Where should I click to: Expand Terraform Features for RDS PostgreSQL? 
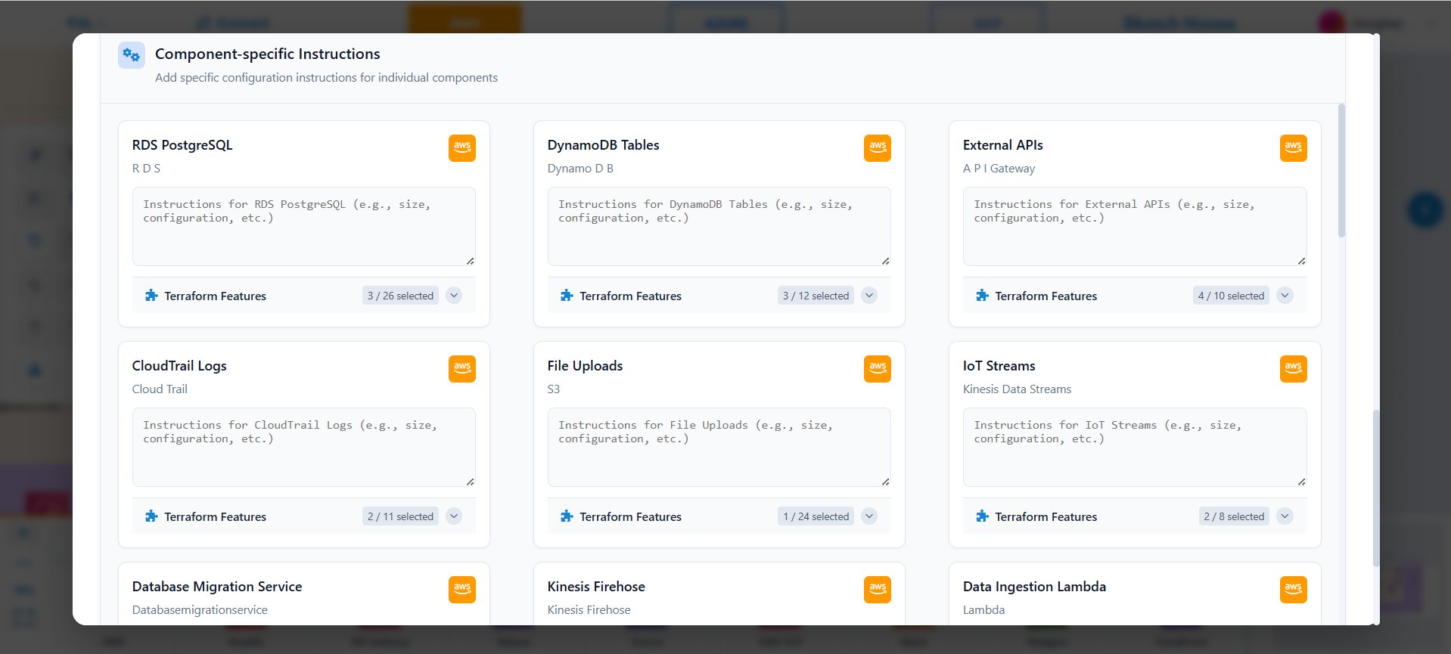pyautogui.click(x=454, y=296)
